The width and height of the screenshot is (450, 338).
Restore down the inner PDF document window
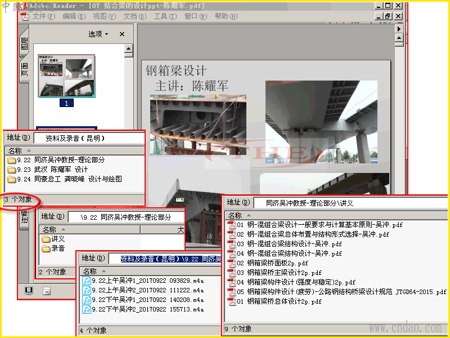[x=388, y=16]
